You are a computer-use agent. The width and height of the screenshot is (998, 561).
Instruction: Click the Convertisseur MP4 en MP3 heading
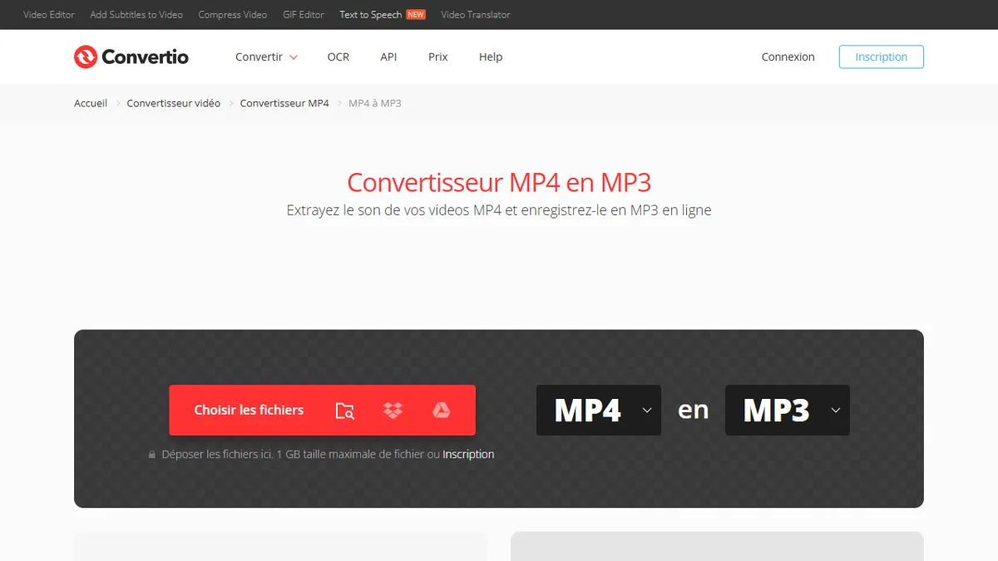tap(499, 182)
